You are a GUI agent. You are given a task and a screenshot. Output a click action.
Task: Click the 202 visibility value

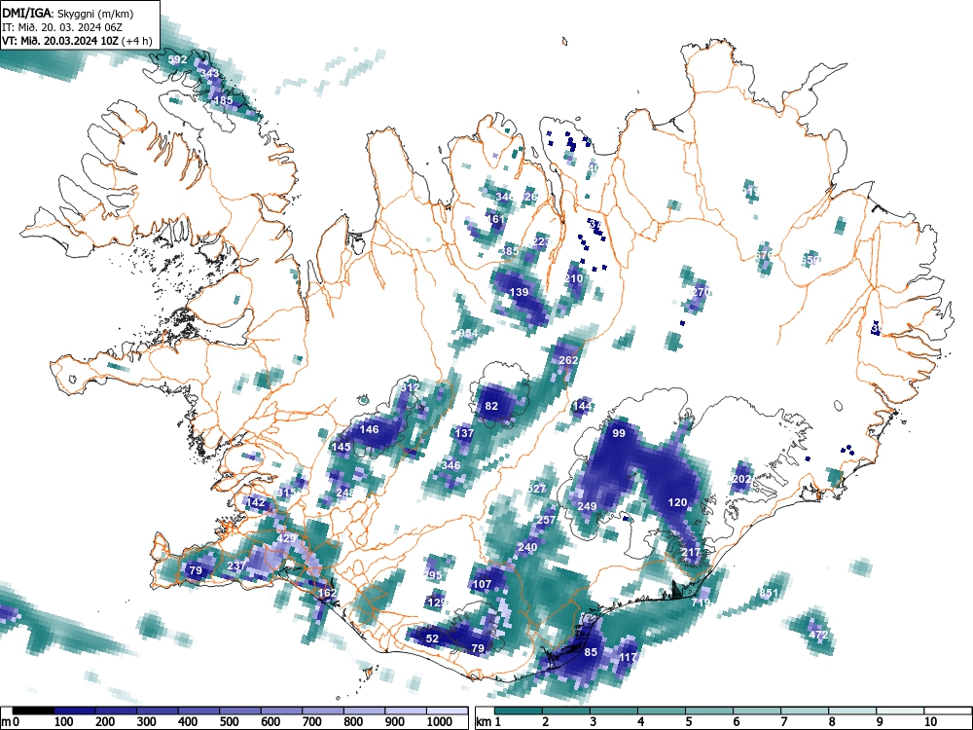pyautogui.click(x=742, y=479)
